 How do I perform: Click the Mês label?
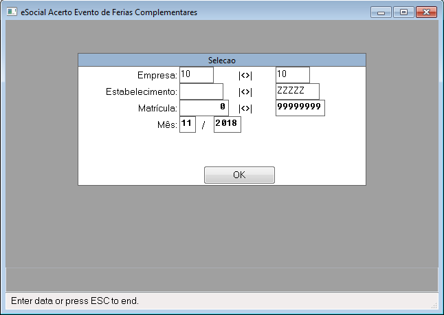[167, 124]
